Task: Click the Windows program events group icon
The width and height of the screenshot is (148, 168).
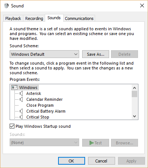Action: pyautogui.click(x=14, y=88)
